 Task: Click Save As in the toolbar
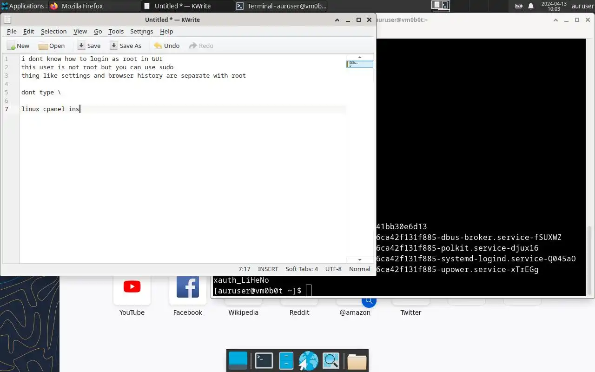point(126,46)
